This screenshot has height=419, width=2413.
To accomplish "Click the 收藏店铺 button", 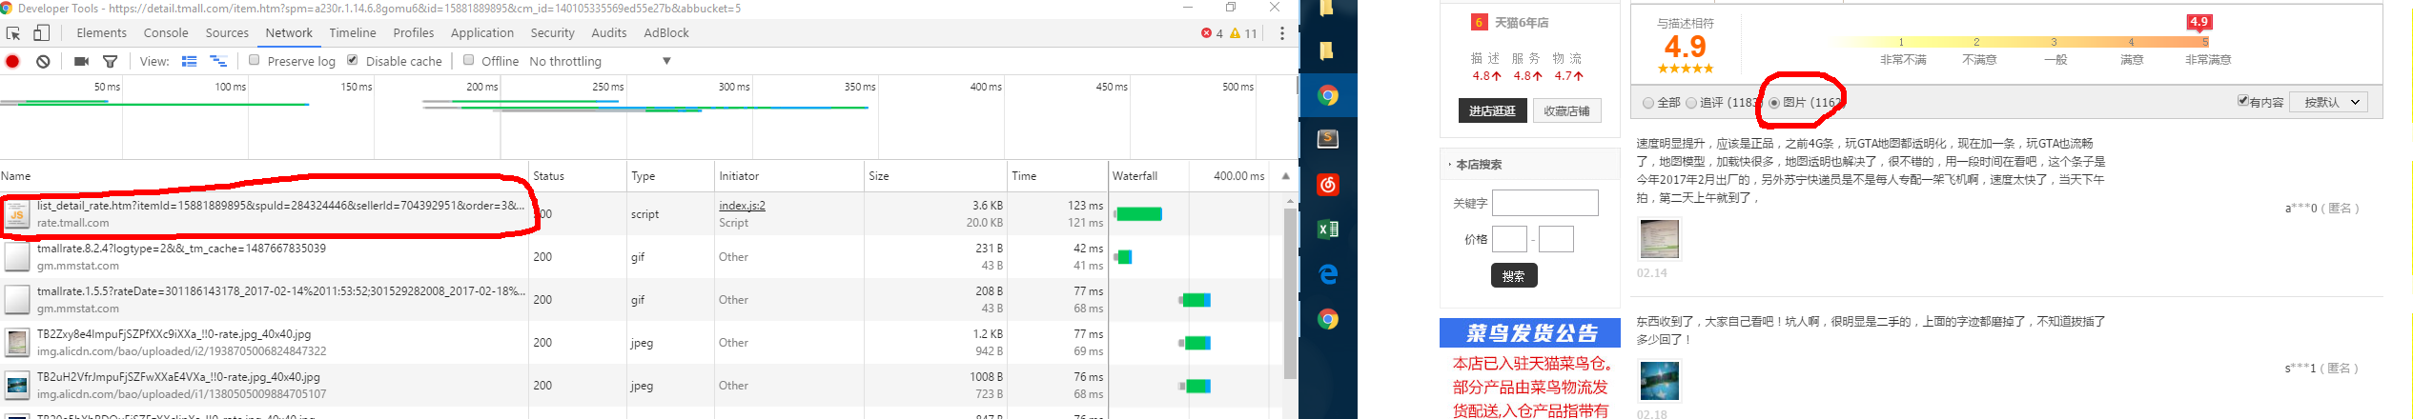I will [1566, 110].
